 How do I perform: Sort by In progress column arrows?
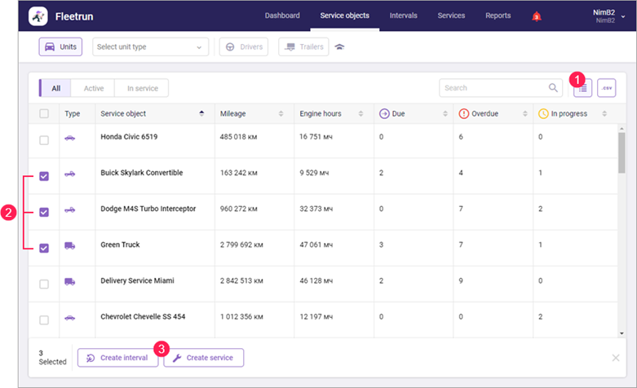(604, 113)
